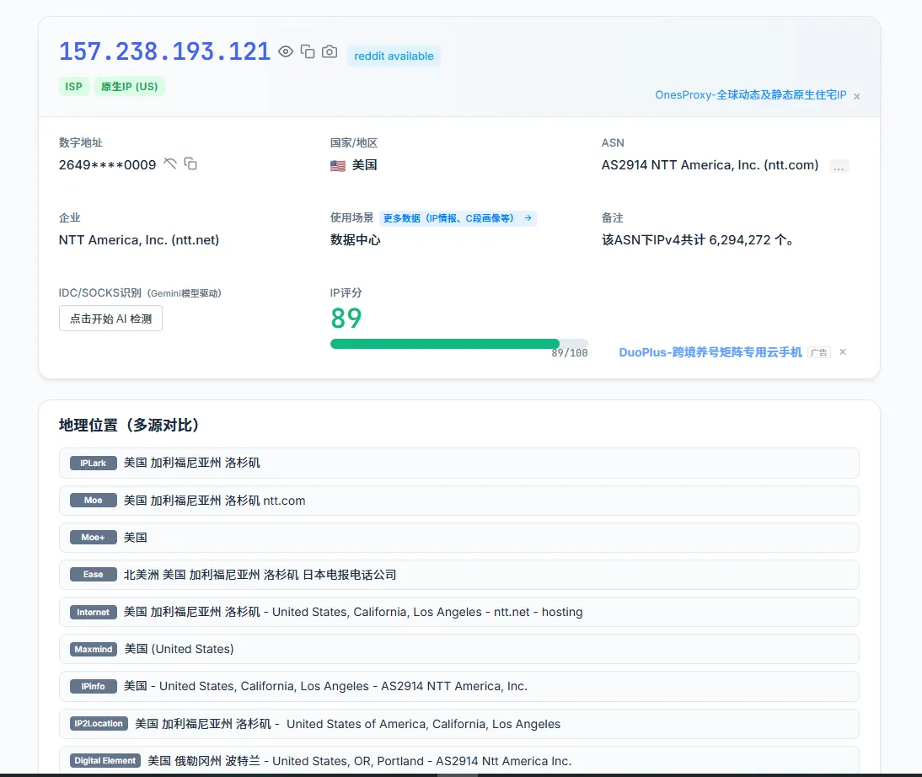Toggle IP visibility eye icon beside 157.238.193.121

point(286,51)
